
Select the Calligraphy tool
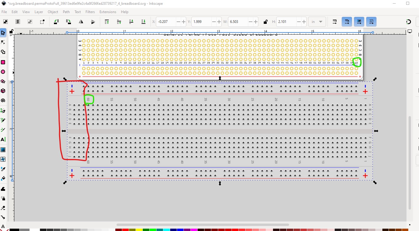coord(3,130)
